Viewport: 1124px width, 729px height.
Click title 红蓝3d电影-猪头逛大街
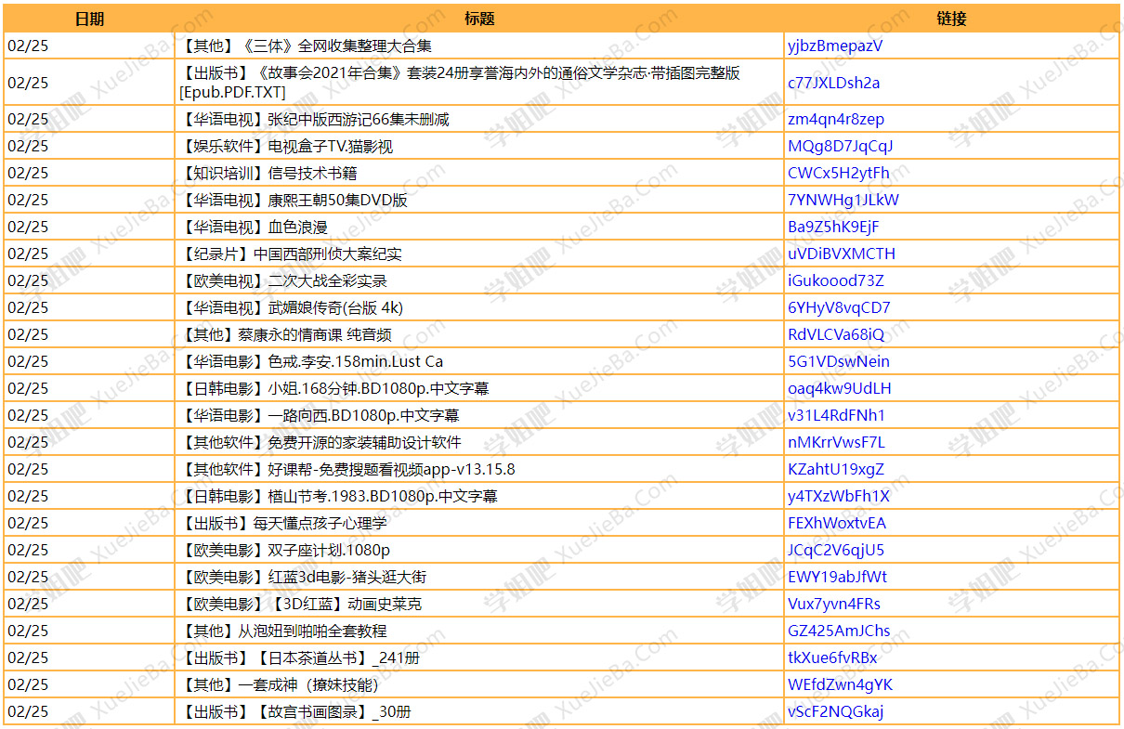click(348, 577)
